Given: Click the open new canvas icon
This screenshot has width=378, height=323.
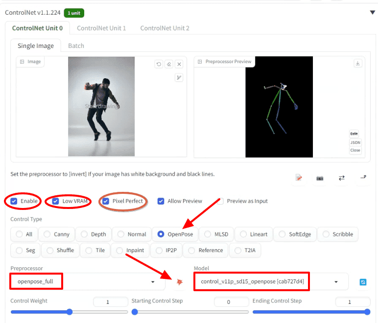Looking at the screenshot, I should [299, 178].
